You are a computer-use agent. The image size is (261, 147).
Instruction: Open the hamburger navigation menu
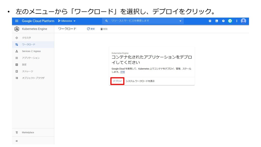(17, 21)
